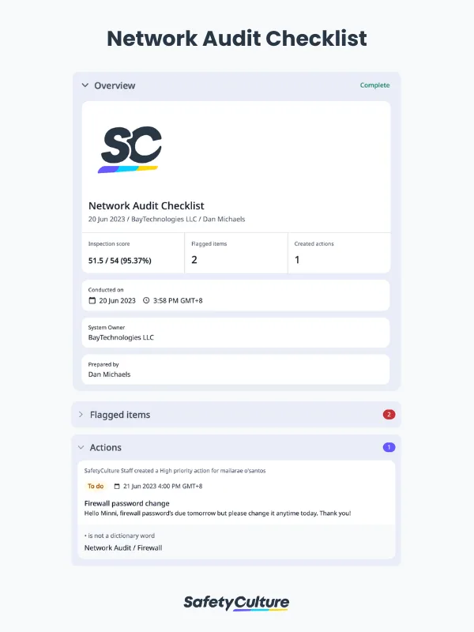The image size is (474, 632).
Task: Collapse the Overview section chevron
Action: pyautogui.click(x=85, y=85)
